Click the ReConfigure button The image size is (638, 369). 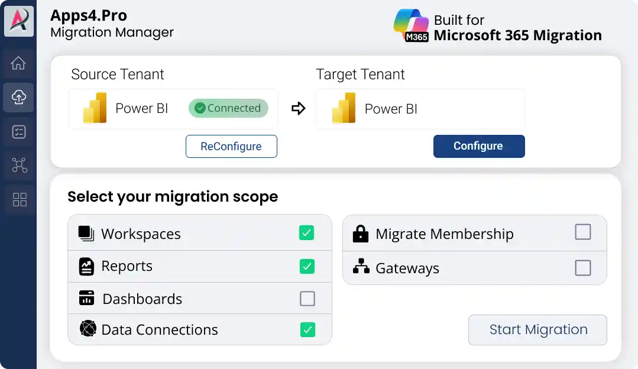(x=232, y=147)
